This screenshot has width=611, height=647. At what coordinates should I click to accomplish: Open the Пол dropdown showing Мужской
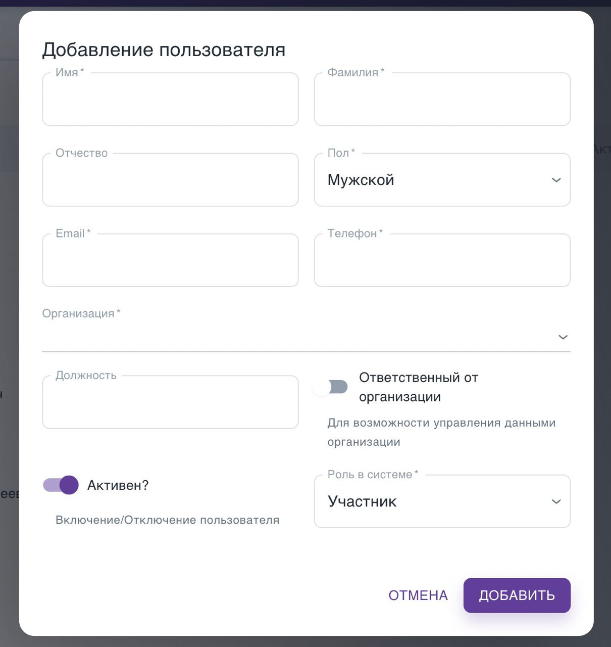tap(434, 180)
